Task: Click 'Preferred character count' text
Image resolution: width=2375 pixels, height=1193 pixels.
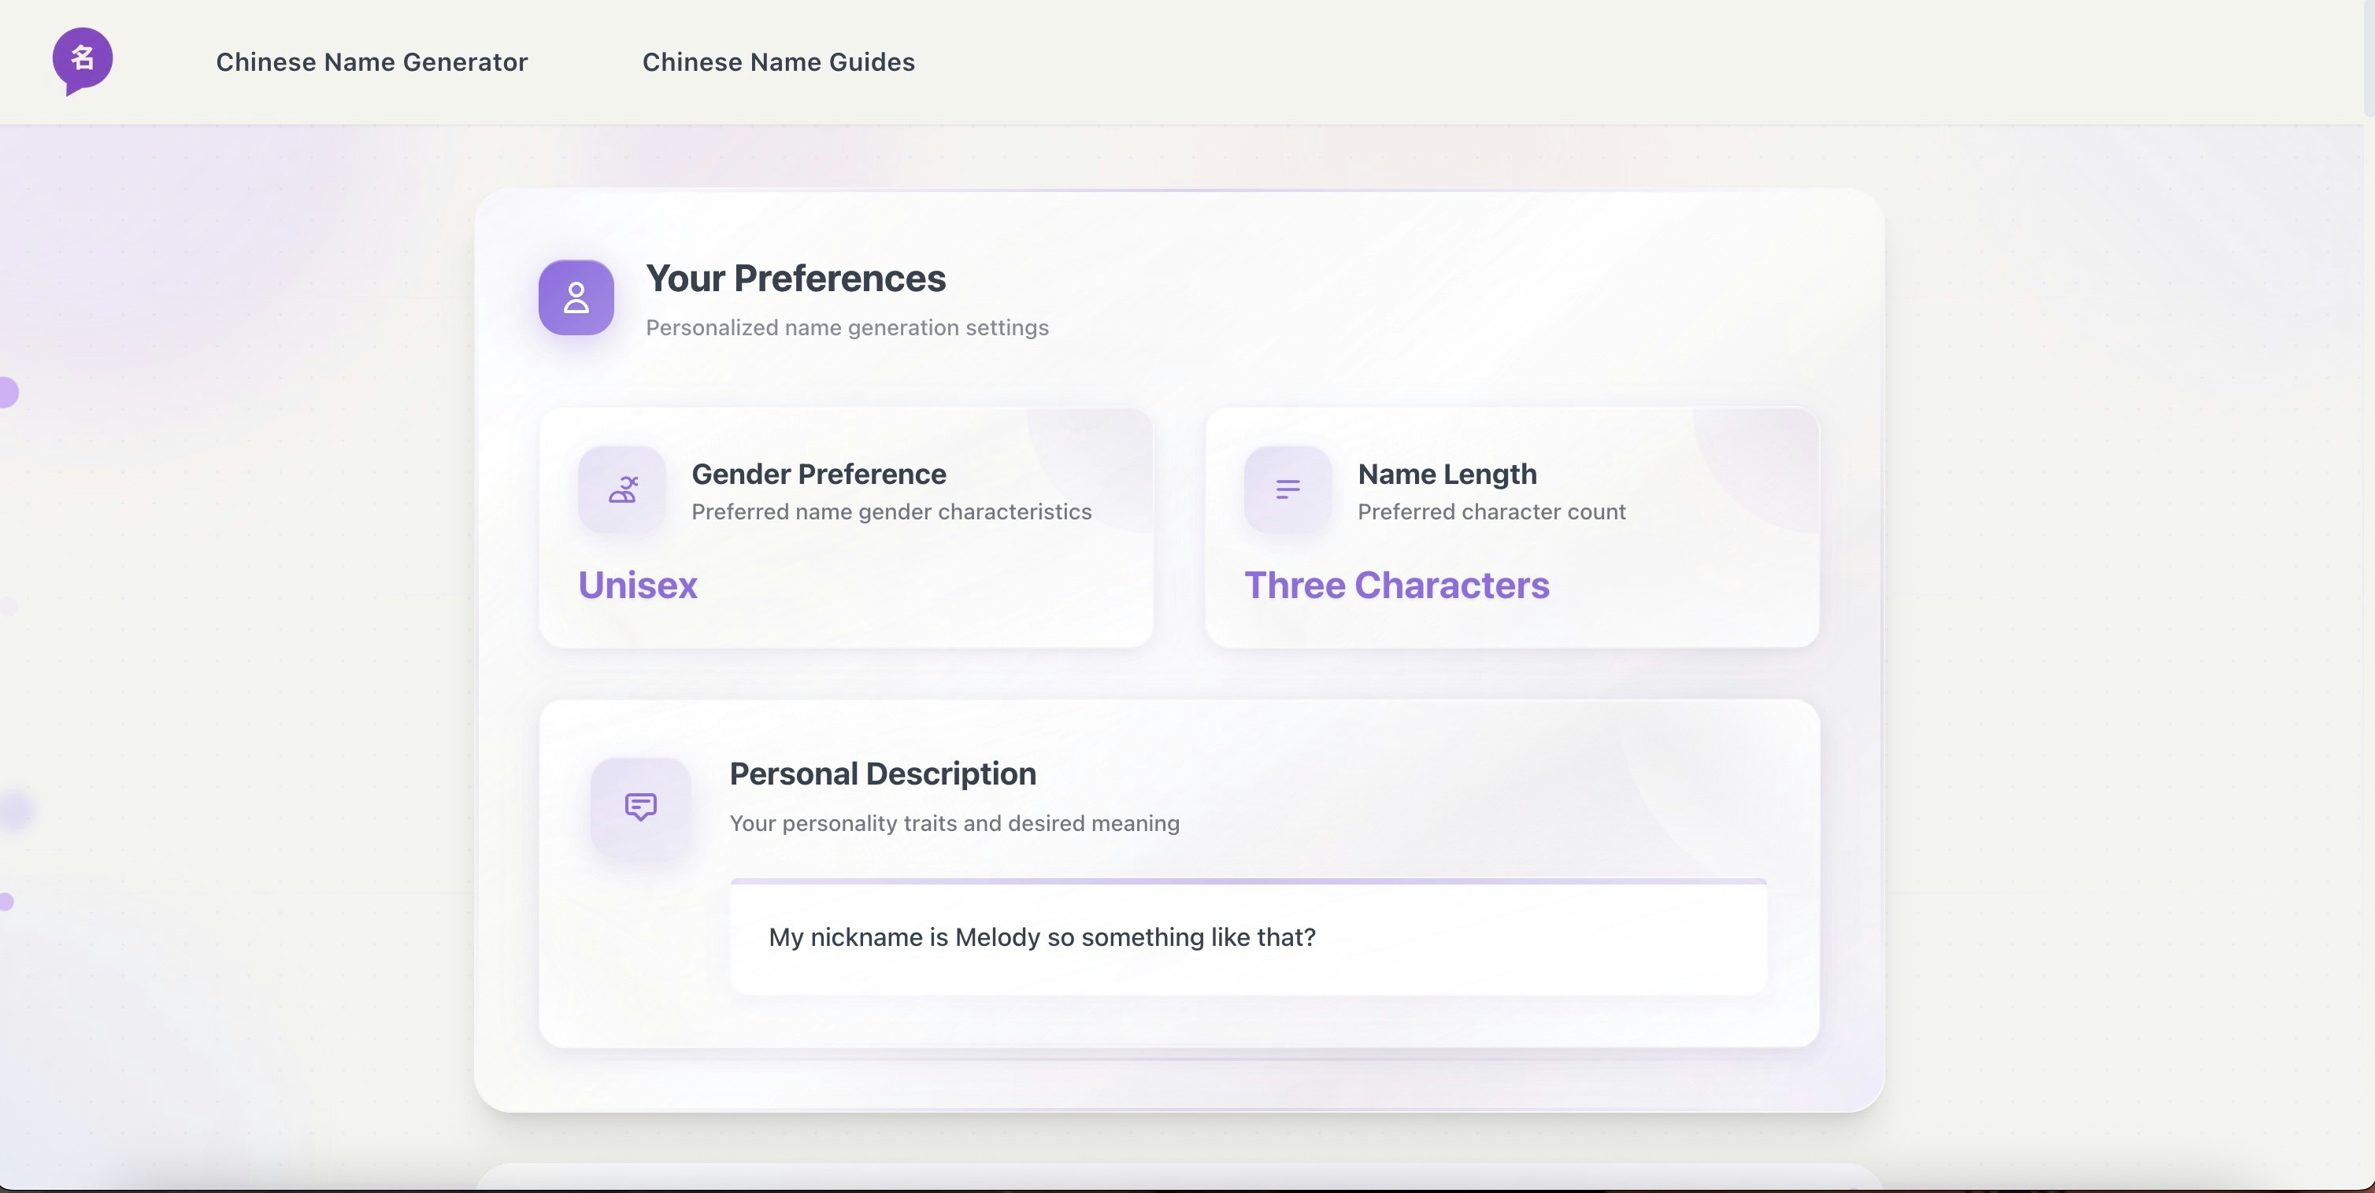Action: point(1491,512)
